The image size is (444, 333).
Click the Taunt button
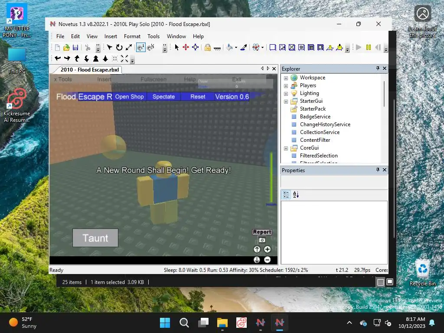click(x=95, y=238)
